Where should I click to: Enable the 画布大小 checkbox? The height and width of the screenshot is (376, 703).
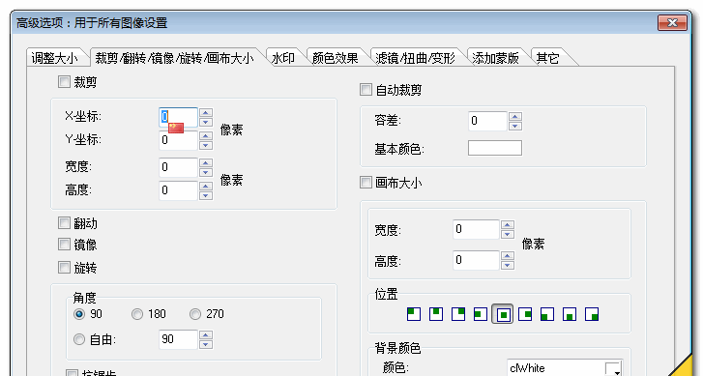366,183
